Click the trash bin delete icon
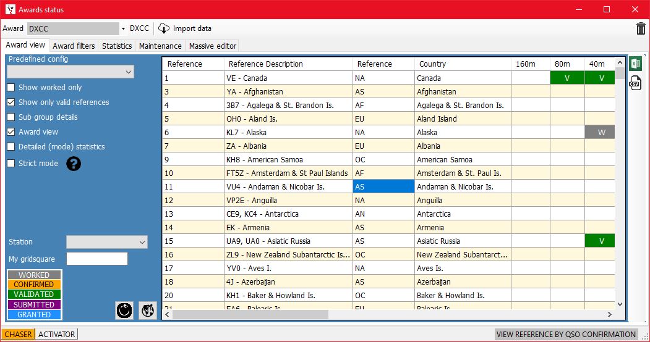The image size is (650, 342). click(x=641, y=28)
